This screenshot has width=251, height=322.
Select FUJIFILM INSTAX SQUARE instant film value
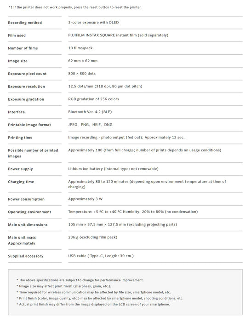click(x=118, y=35)
